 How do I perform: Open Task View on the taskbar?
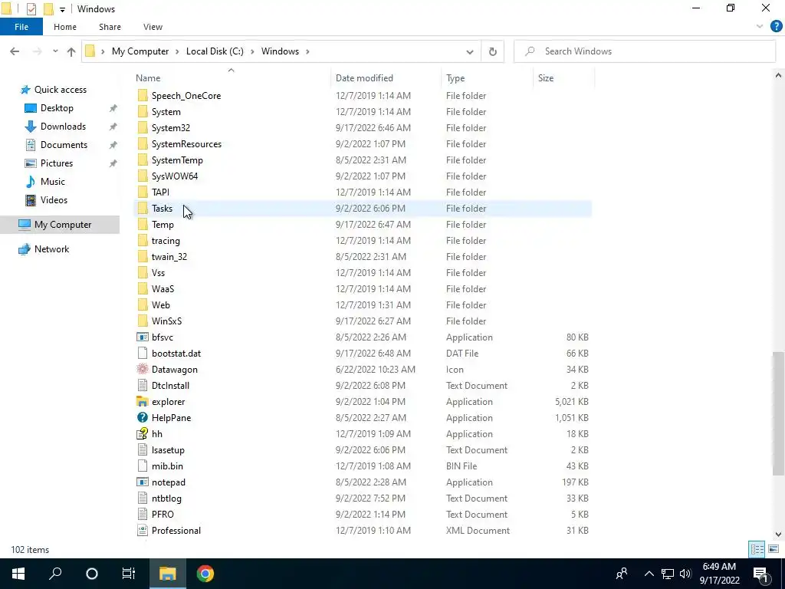point(129,574)
